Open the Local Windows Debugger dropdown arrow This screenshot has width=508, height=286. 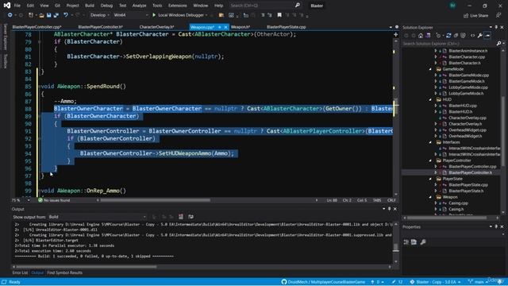pyautogui.click(x=206, y=15)
